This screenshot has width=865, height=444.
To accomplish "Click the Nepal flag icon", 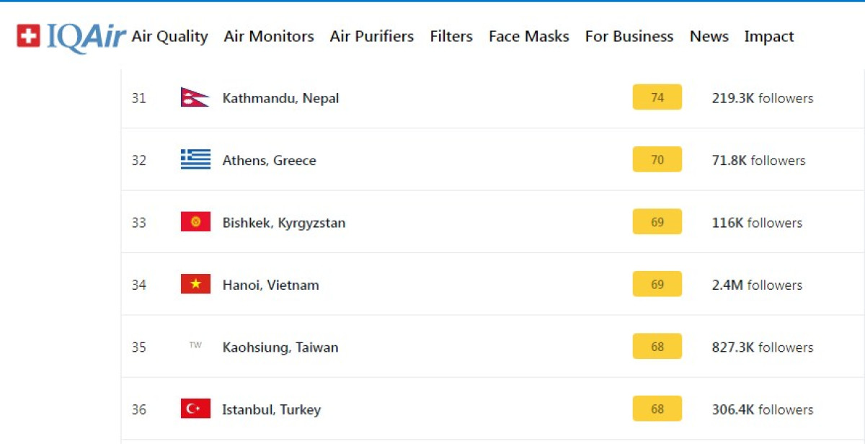I will tap(195, 98).
